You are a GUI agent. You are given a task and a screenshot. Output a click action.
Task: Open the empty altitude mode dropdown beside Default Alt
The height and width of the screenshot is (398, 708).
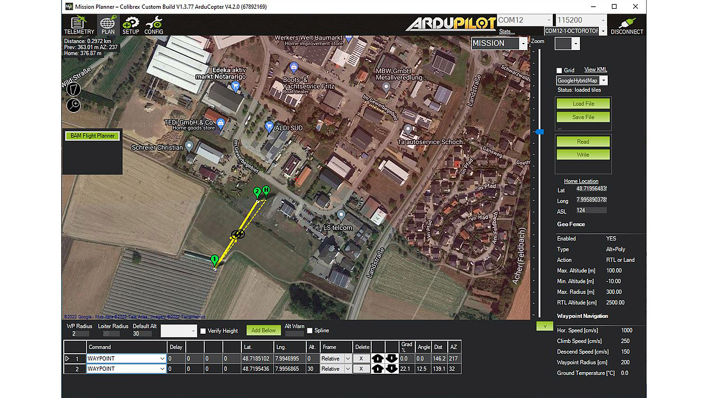178,331
